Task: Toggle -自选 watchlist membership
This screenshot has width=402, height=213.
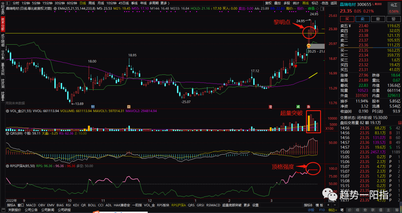Action: coord(324,3)
